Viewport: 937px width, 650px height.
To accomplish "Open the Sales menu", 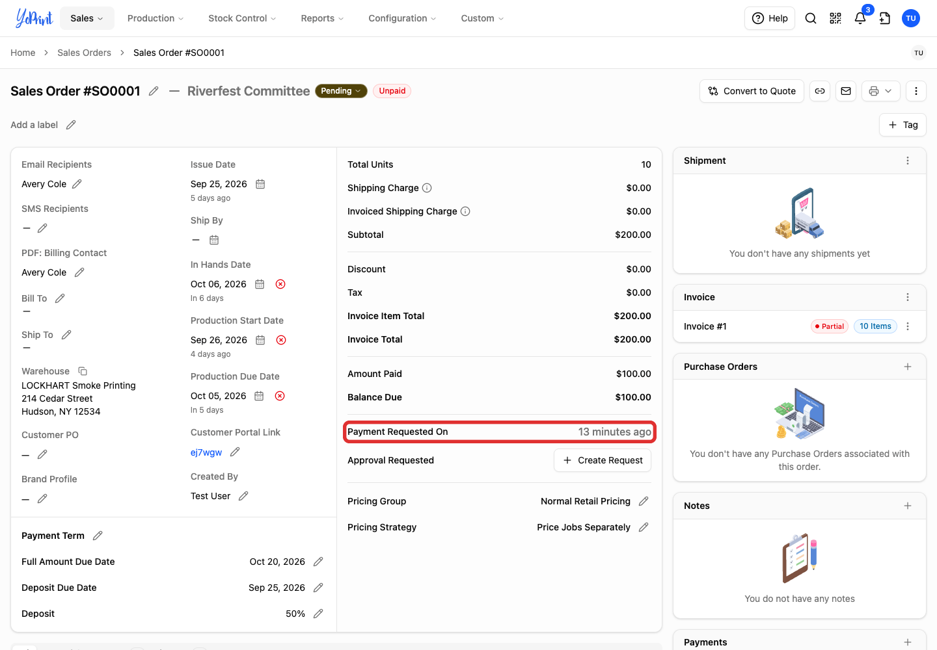I will pos(87,18).
